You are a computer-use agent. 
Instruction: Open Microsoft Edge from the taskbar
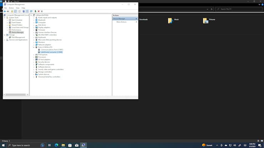pos(56,145)
